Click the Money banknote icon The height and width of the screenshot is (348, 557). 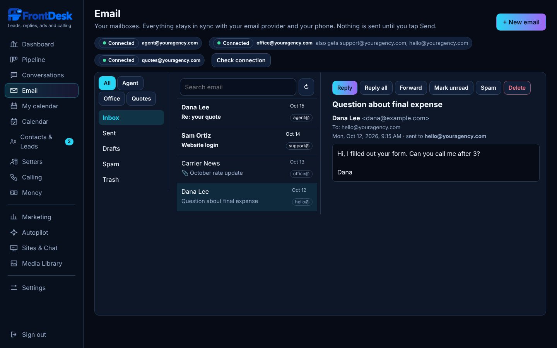click(14, 193)
